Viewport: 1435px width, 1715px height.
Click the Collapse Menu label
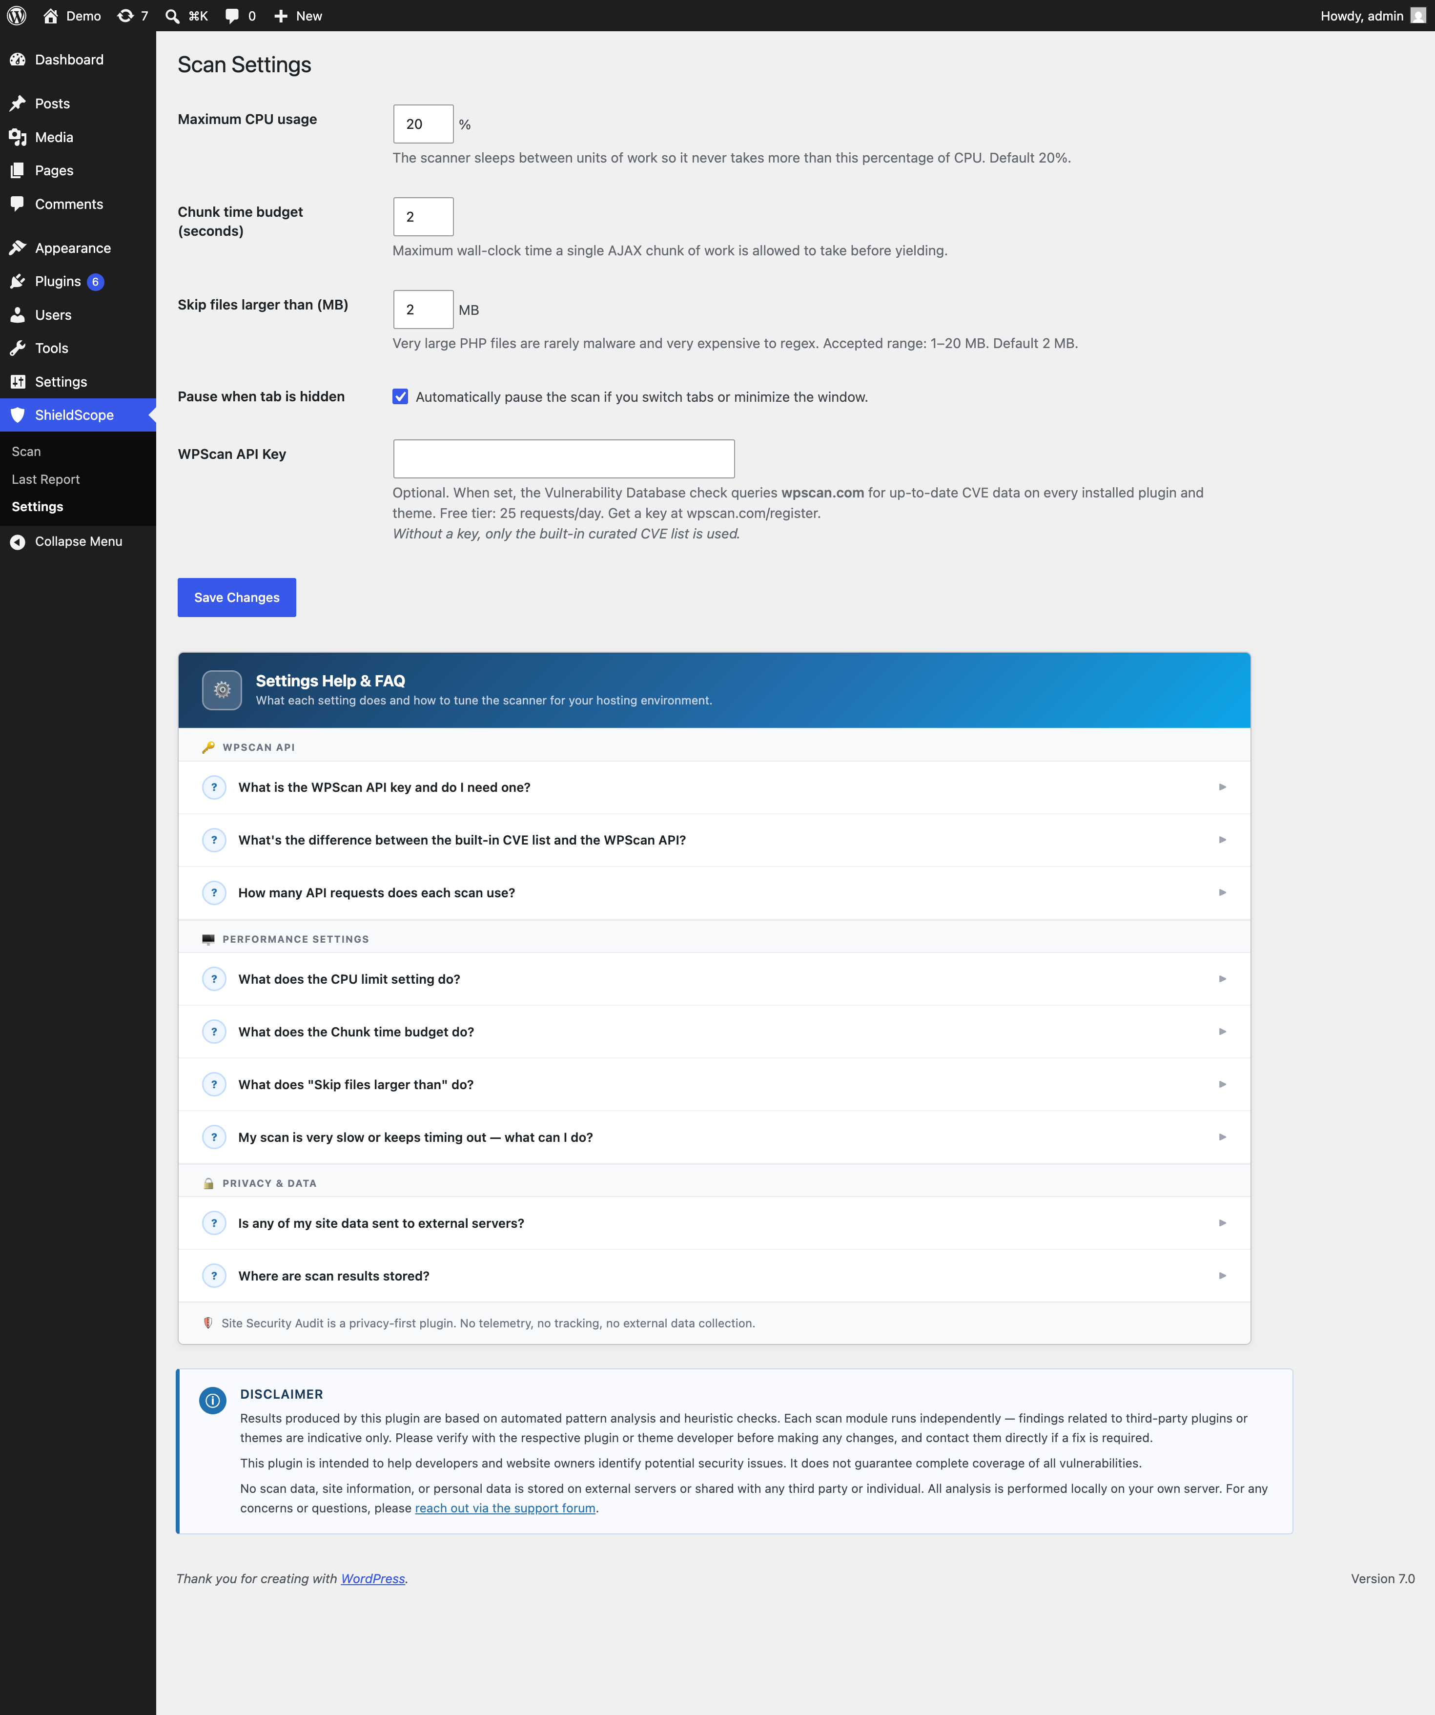[79, 541]
